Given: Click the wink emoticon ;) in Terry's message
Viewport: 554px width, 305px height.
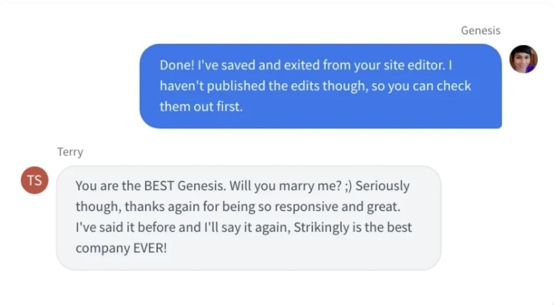Looking at the screenshot, I should pyautogui.click(x=349, y=186).
